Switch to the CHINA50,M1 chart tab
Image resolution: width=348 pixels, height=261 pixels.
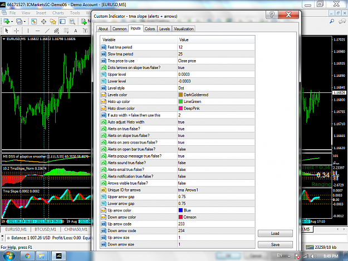76,229
